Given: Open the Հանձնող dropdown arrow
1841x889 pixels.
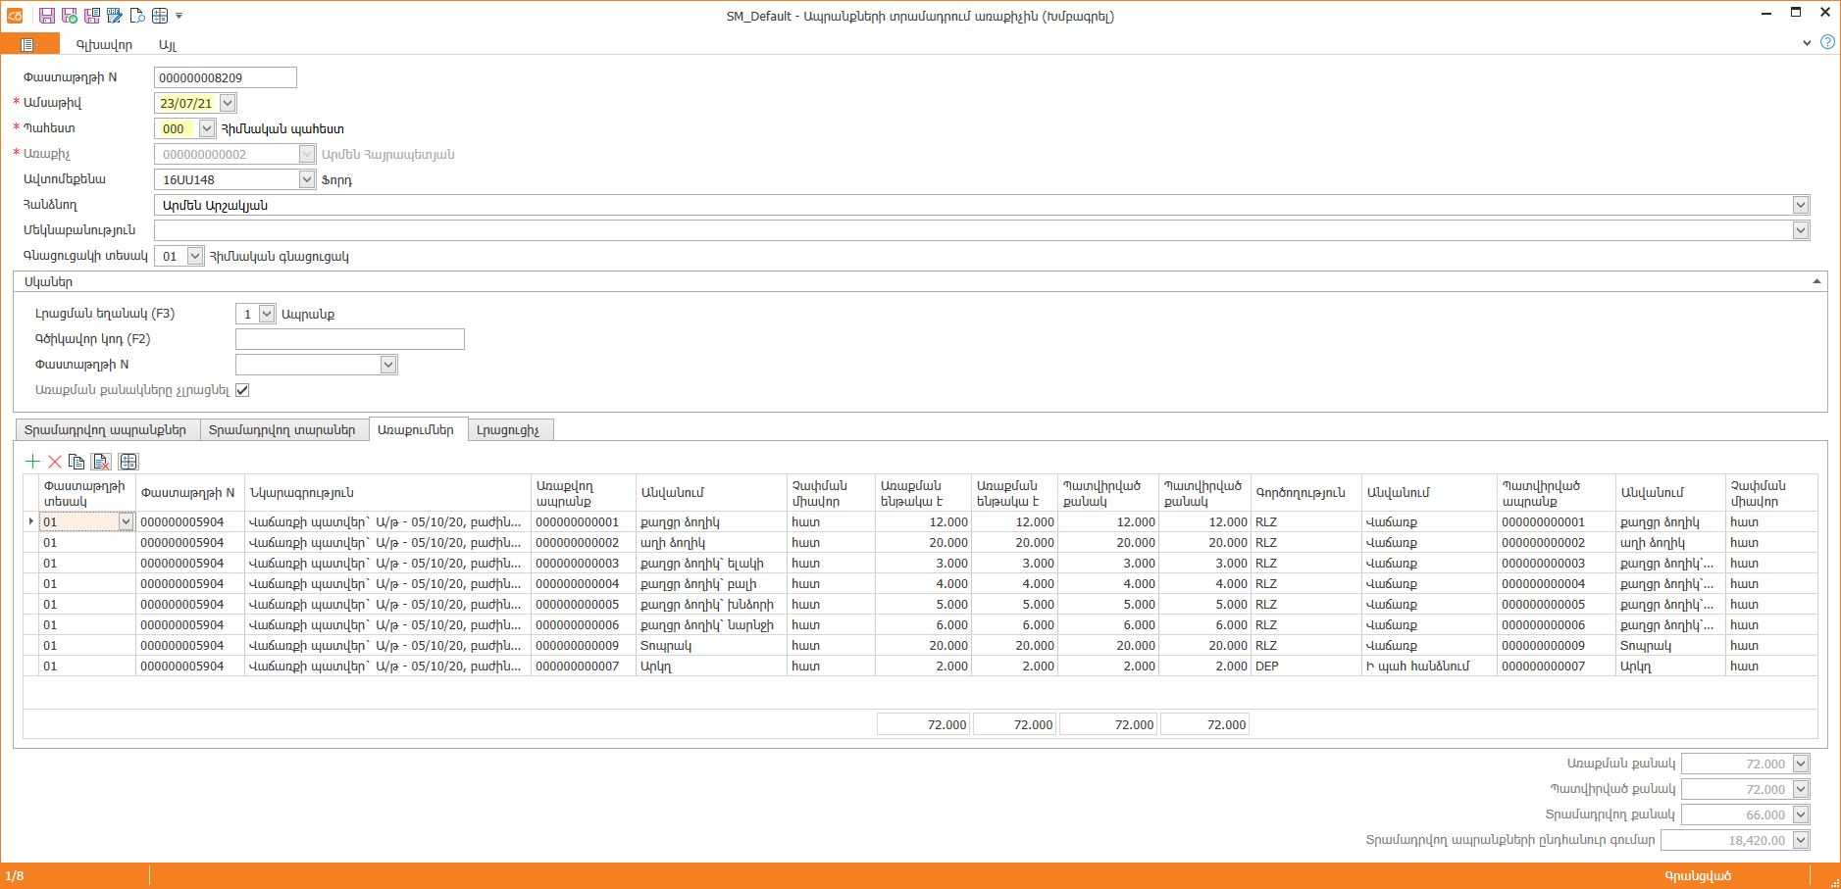Looking at the screenshot, I should pyautogui.click(x=1801, y=205).
